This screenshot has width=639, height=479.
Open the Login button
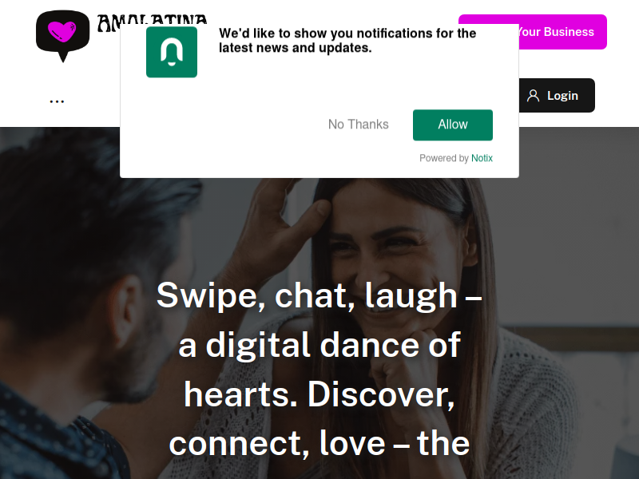pos(557,95)
